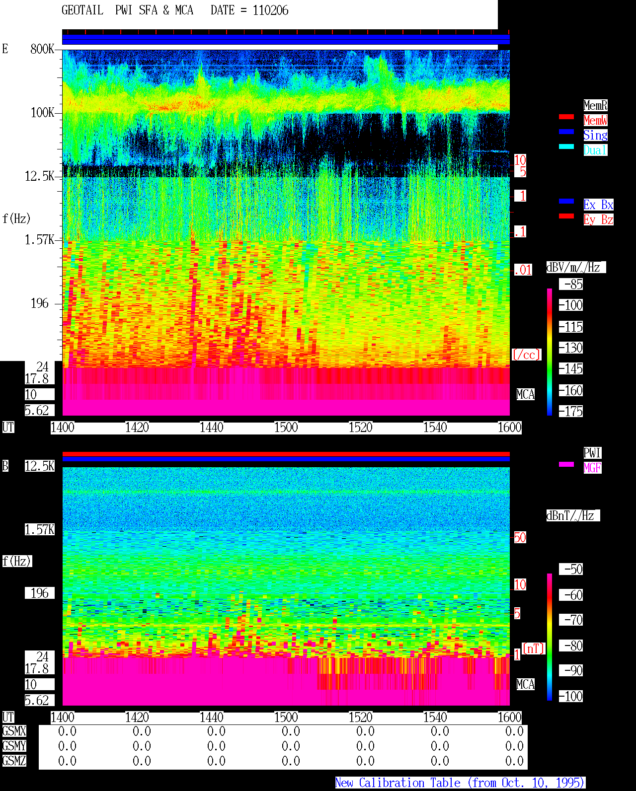Click the red bar above B spectrogram
The width and height of the screenshot is (636, 791).
[x=286, y=454]
